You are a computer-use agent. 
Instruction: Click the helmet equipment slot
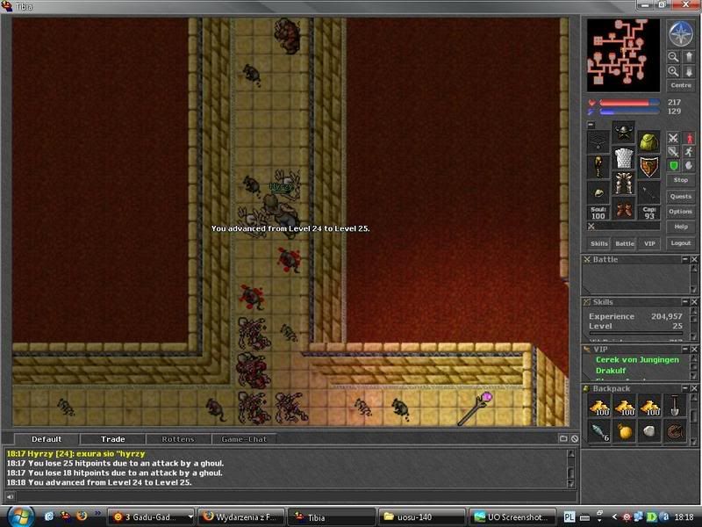tap(623, 133)
